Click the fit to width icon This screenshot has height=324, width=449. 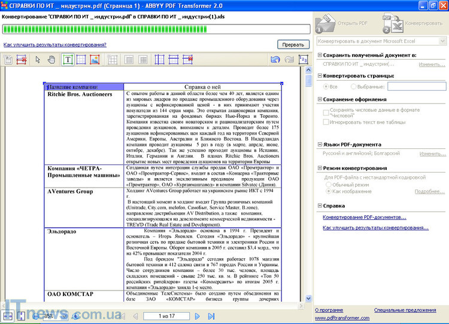pos(8,316)
